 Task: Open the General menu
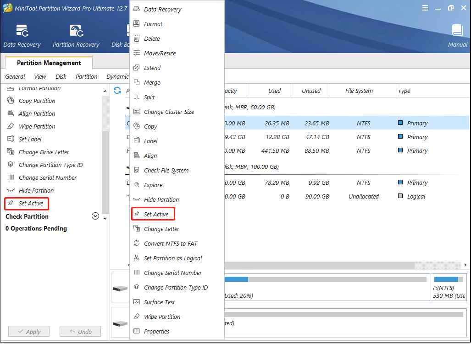pyautogui.click(x=15, y=77)
